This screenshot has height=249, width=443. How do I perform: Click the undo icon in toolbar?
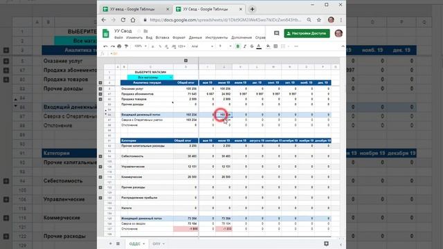point(105,46)
